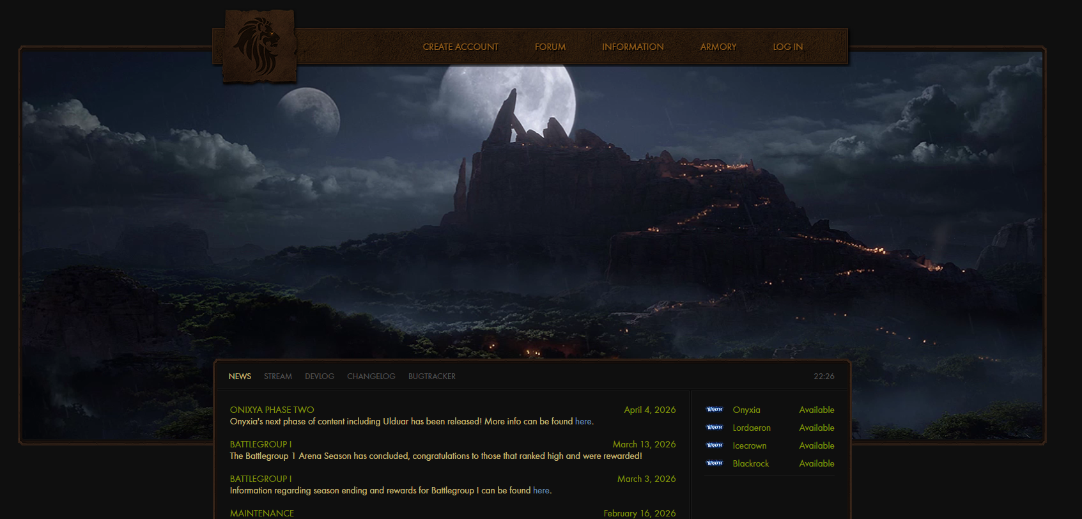Follow the 'here' link in season rewards news
Viewport: 1082px width, 519px height.
(x=541, y=490)
